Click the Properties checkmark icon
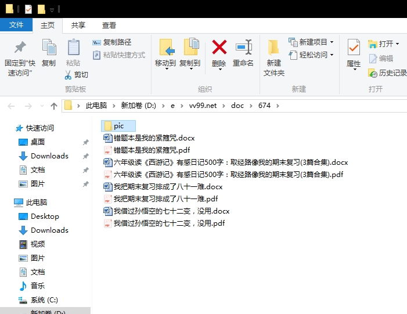 354,47
